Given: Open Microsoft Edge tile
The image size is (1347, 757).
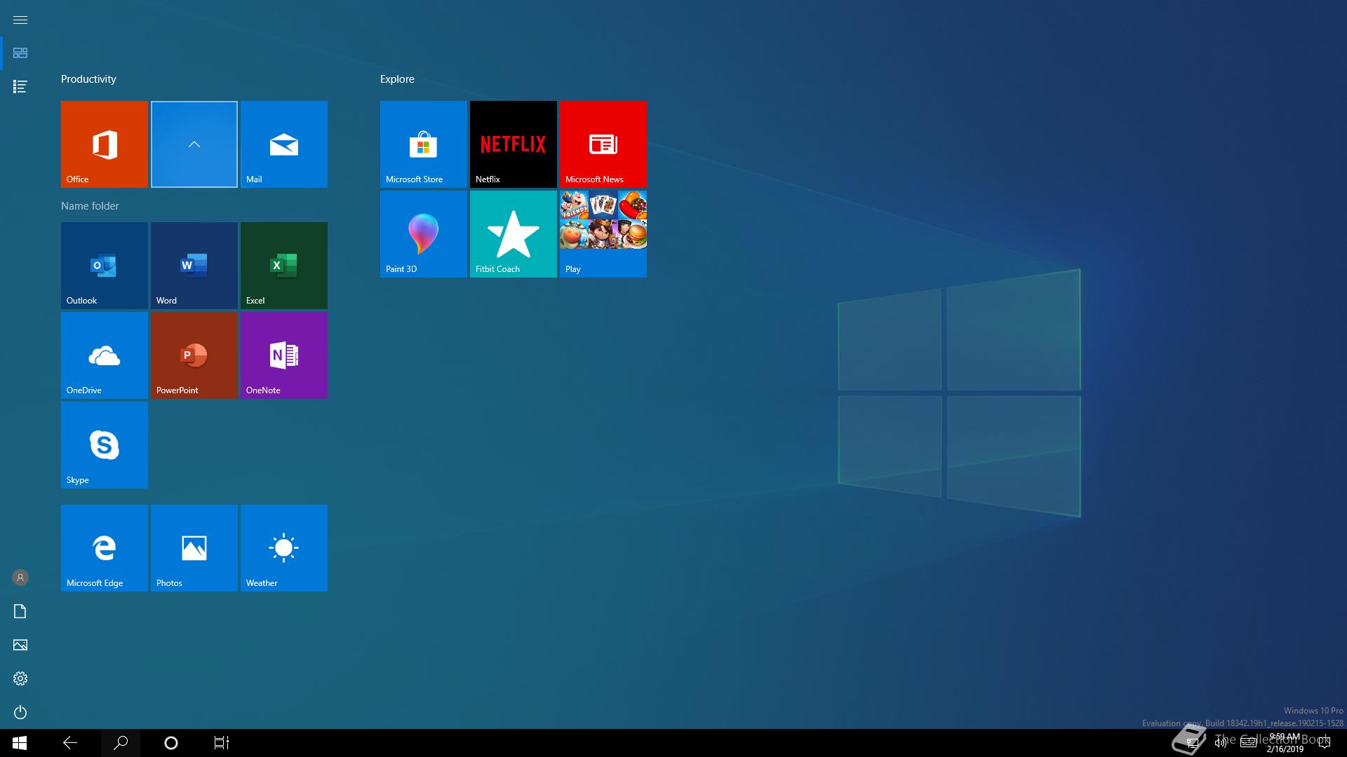Looking at the screenshot, I should tap(105, 548).
